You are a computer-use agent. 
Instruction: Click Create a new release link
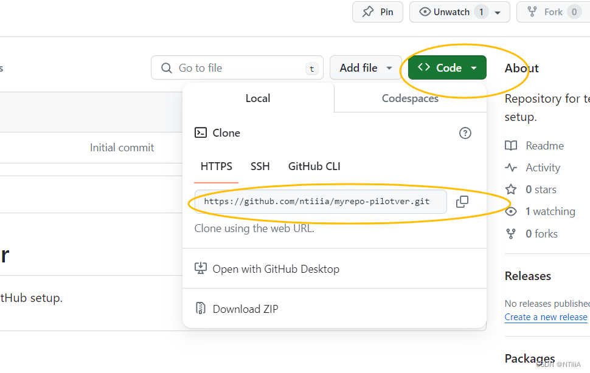(546, 317)
